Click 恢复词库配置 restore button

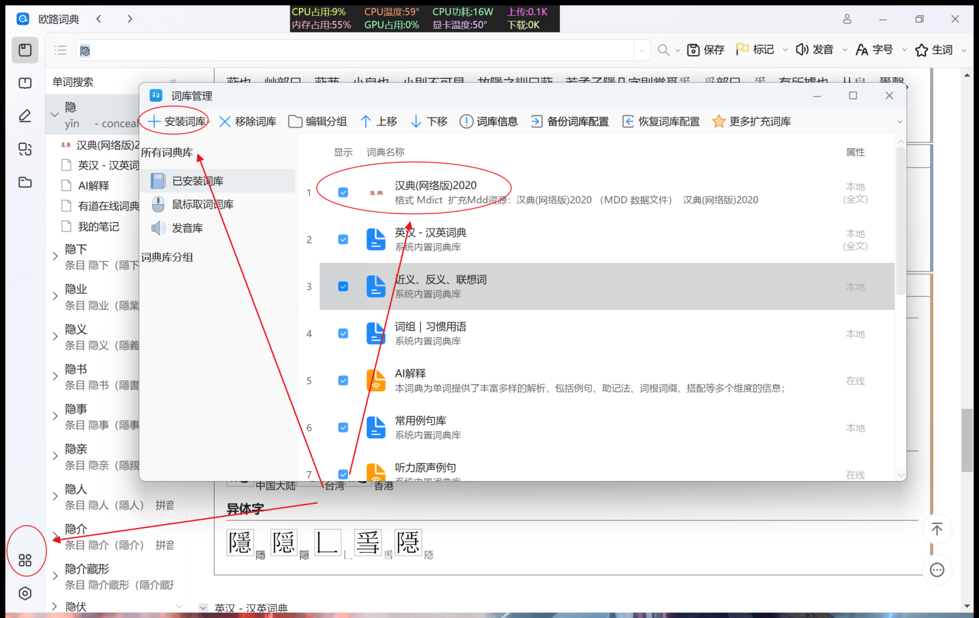(x=660, y=121)
